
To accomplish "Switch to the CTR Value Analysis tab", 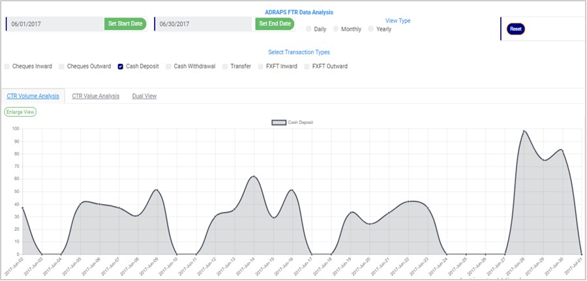I will click(x=95, y=96).
